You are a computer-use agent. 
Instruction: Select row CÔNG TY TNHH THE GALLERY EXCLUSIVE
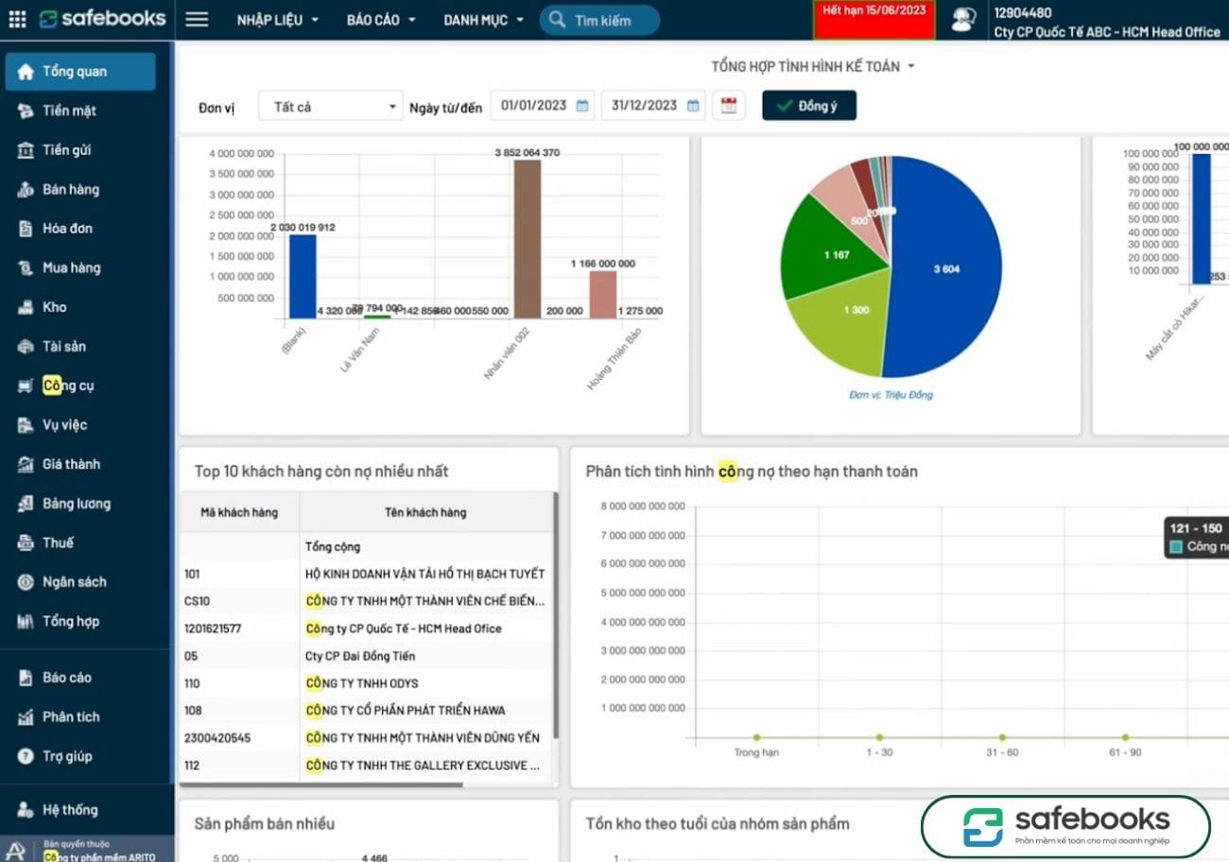pyautogui.click(x=365, y=766)
